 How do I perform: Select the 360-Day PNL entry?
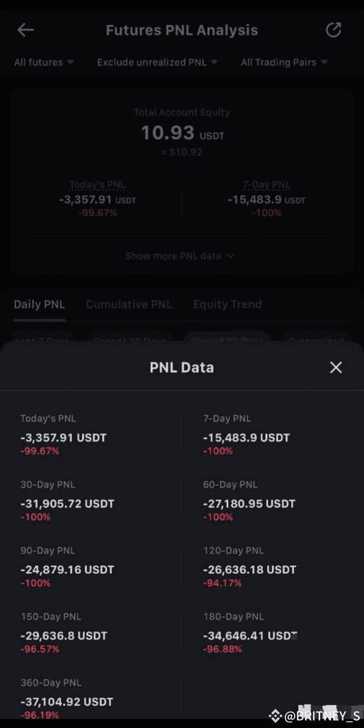click(67, 699)
